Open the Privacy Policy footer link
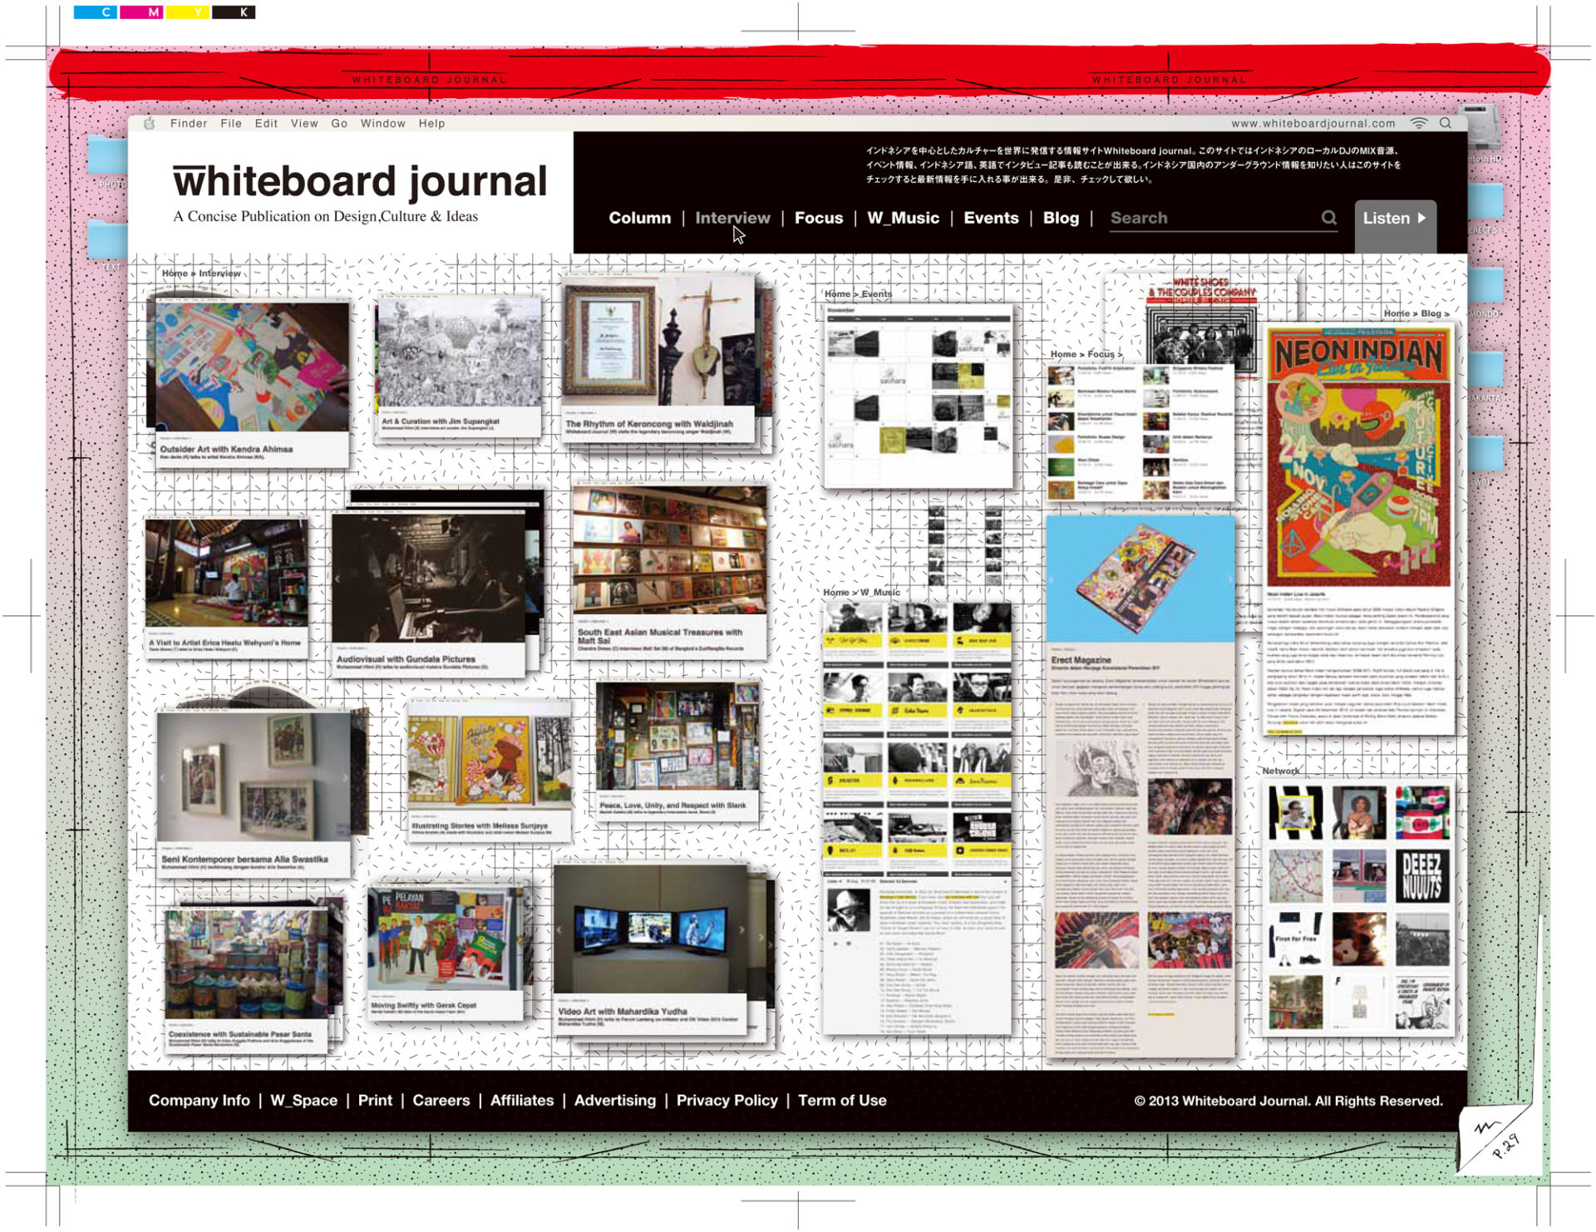This screenshot has width=1596, height=1232. (x=727, y=1101)
